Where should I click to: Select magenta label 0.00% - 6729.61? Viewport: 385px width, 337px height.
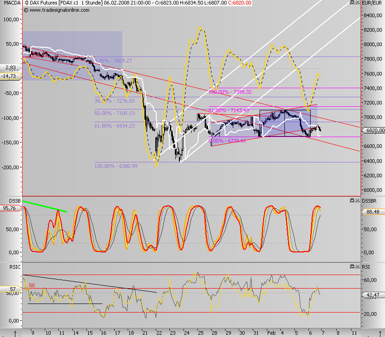pos(227,141)
